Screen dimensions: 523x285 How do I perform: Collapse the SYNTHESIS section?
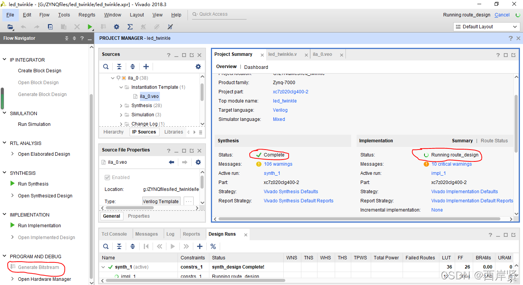[5, 173]
